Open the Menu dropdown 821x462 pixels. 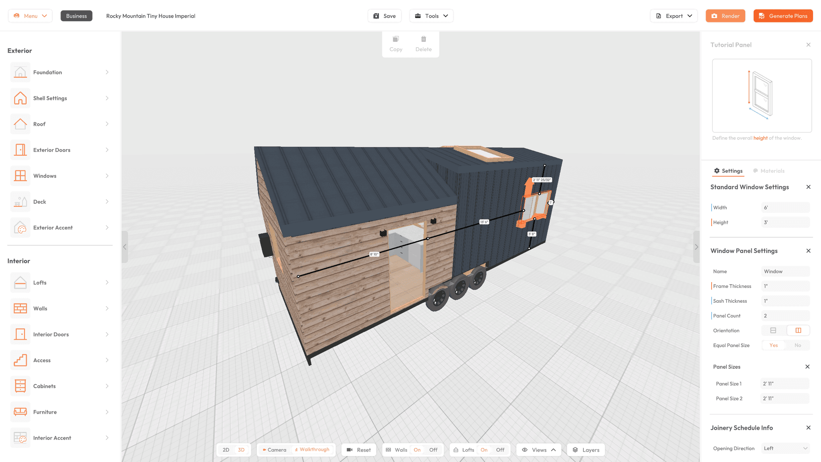tap(30, 16)
